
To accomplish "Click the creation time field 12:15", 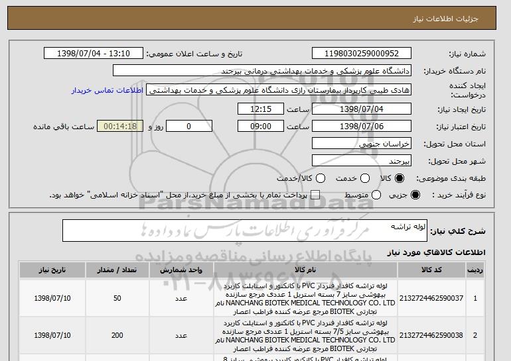I will coord(261,109).
